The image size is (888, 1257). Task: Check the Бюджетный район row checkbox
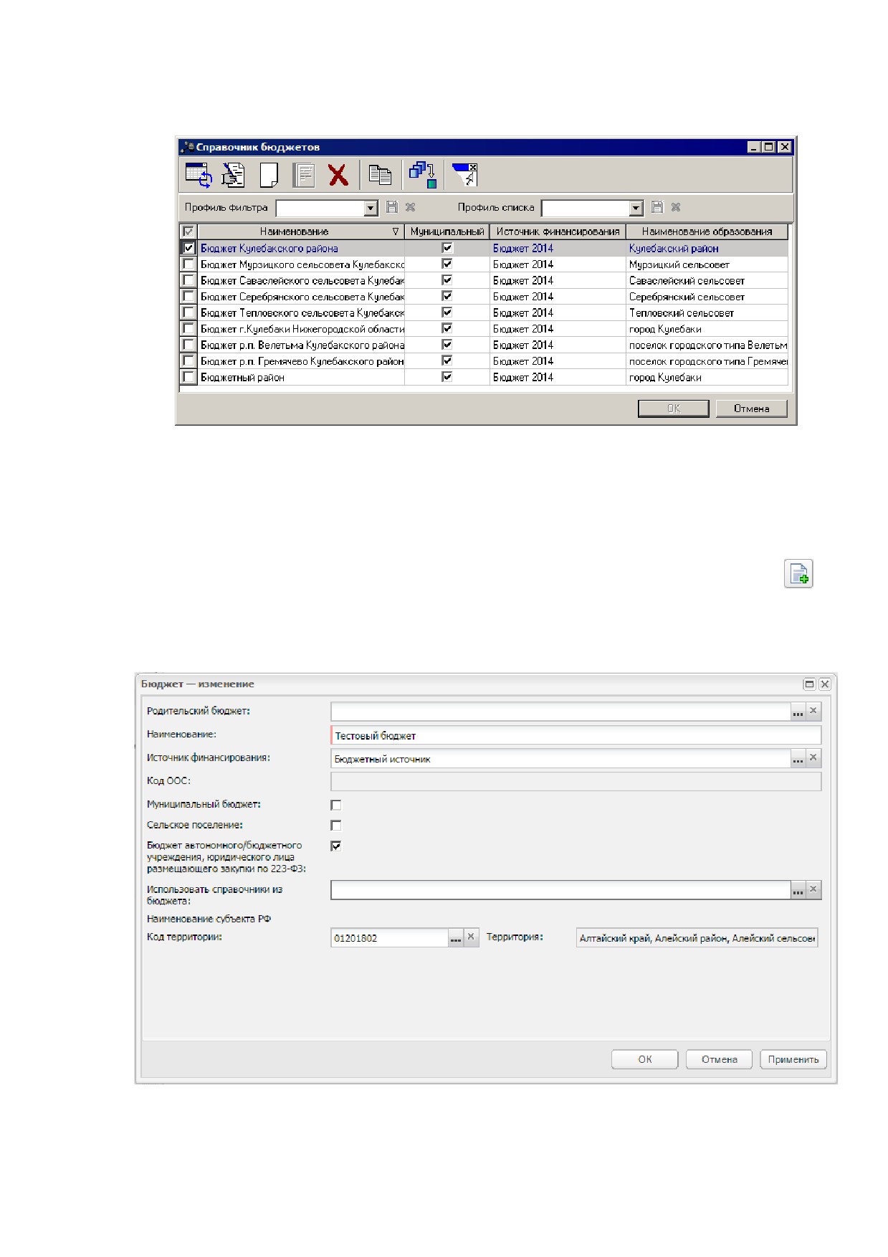pyautogui.click(x=188, y=377)
